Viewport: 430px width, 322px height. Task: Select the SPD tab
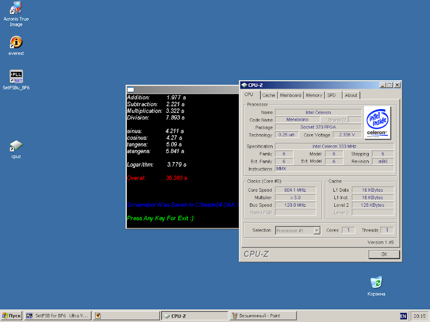(333, 95)
